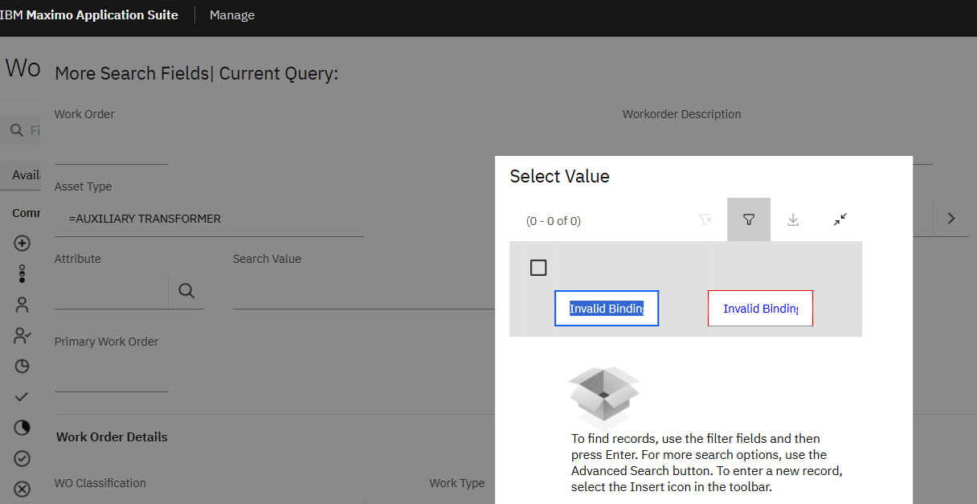Click the Manage link in header
The image size is (977, 504).
[232, 15]
